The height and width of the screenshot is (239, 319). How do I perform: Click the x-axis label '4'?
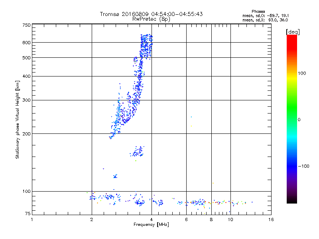click(x=152, y=219)
